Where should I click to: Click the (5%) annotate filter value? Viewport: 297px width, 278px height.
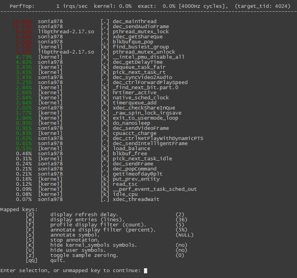(181, 230)
